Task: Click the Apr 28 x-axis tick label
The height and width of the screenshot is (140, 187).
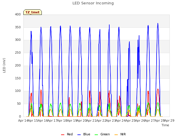Action: (160, 120)
